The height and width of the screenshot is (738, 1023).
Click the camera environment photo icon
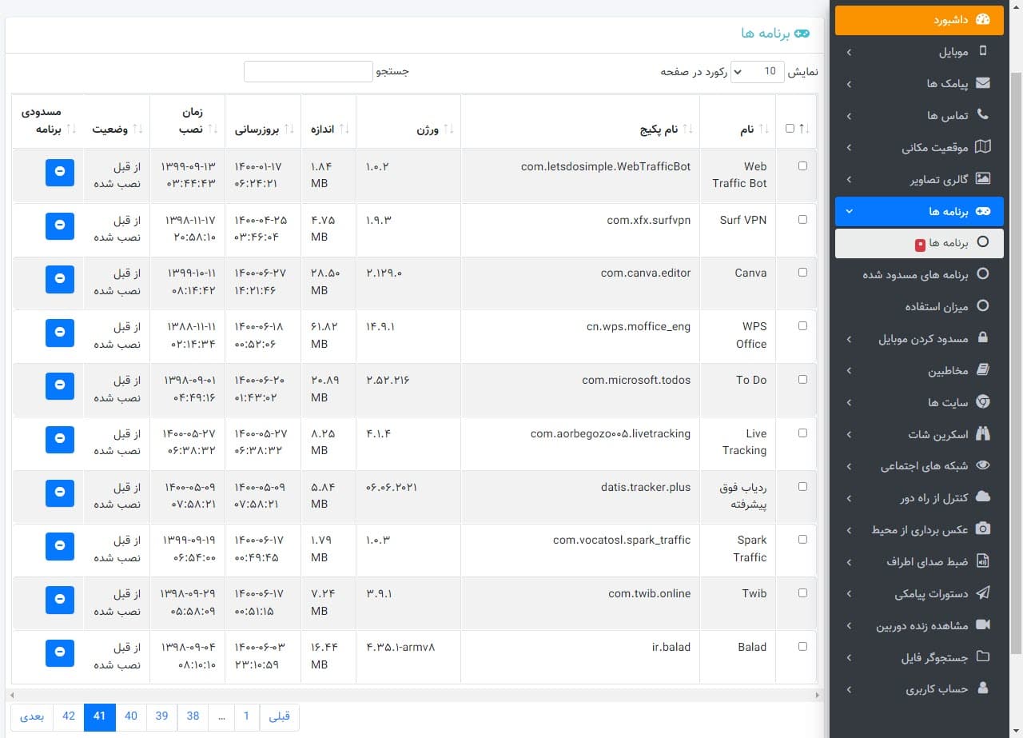click(x=983, y=529)
